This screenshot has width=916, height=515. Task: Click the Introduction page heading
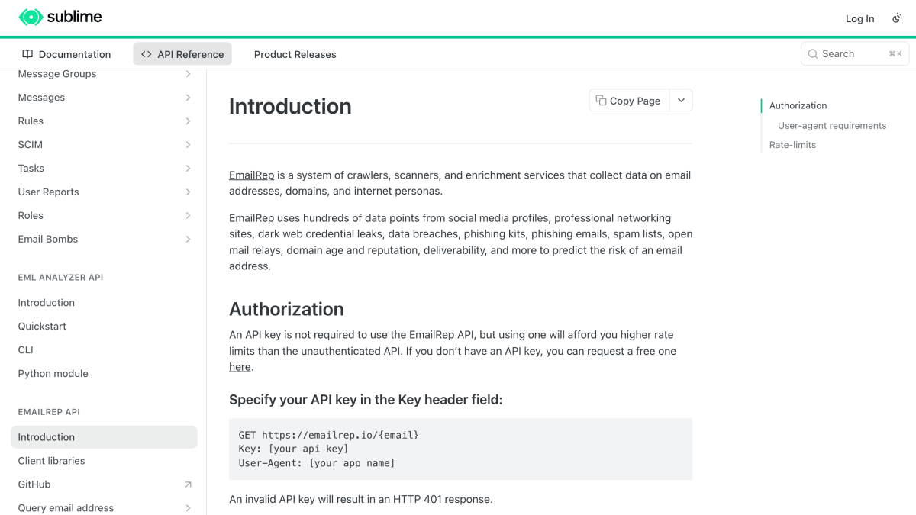pyautogui.click(x=290, y=106)
